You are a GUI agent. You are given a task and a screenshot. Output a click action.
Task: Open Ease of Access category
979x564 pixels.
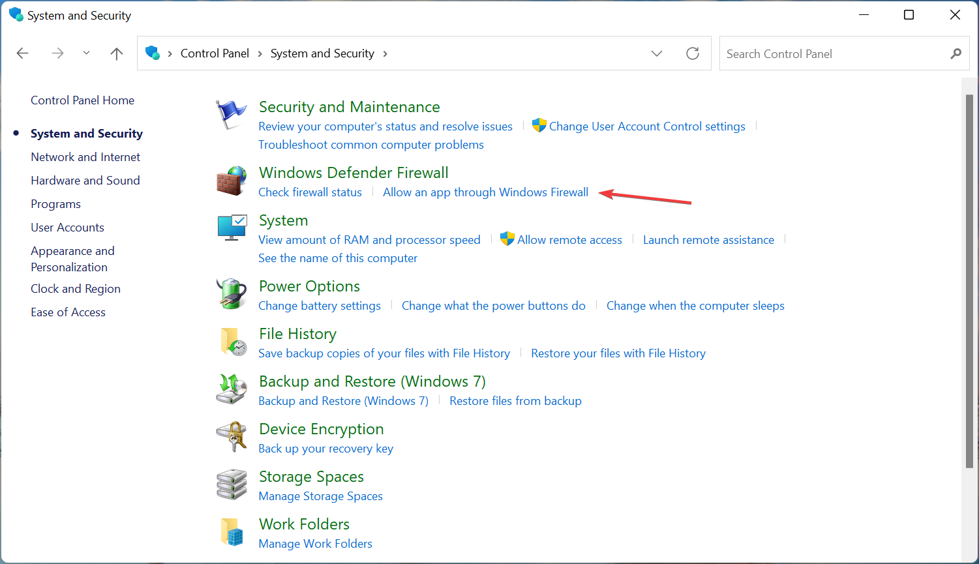point(68,312)
